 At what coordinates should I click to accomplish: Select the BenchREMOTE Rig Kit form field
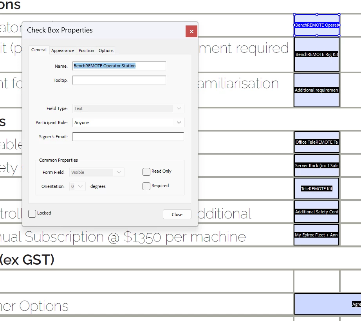coord(317,54)
